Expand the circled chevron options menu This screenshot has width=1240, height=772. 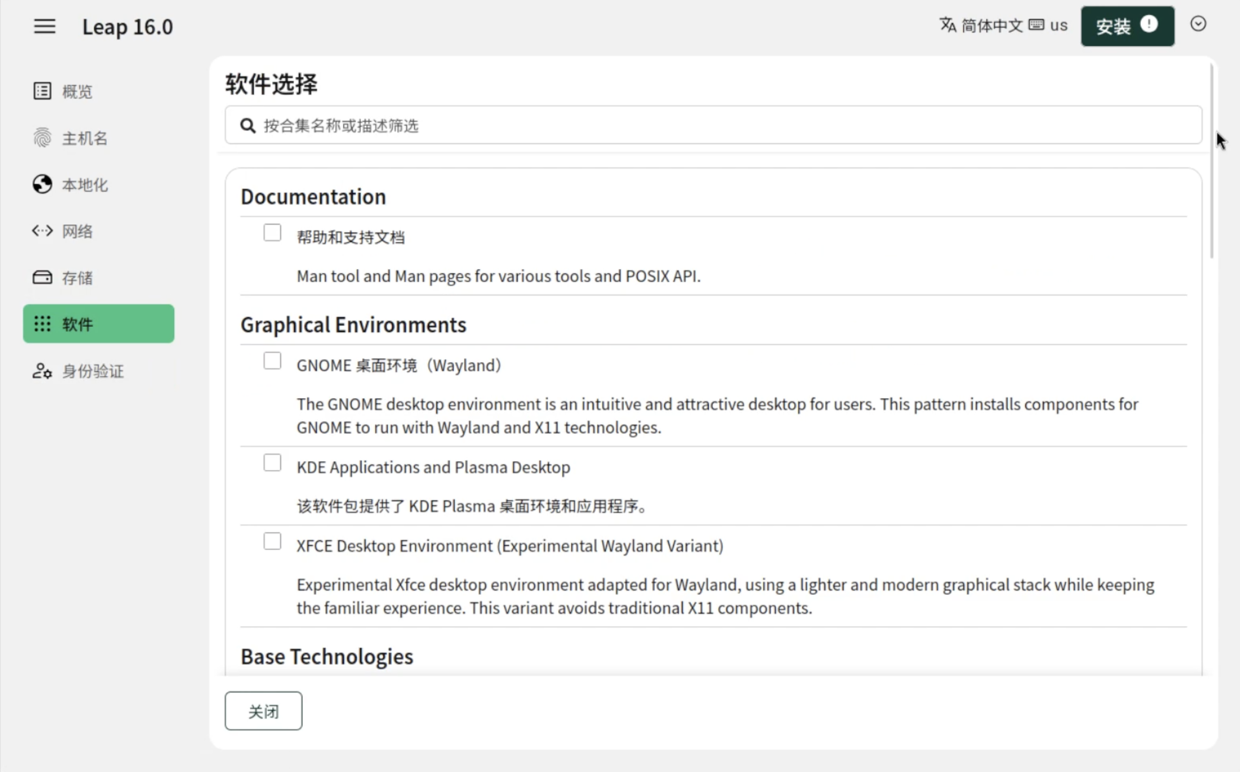pyautogui.click(x=1198, y=24)
